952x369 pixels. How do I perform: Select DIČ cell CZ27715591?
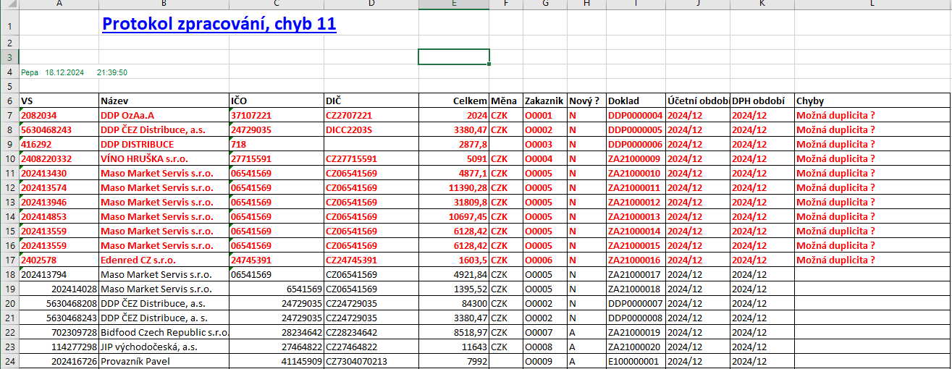tap(371, 158)
